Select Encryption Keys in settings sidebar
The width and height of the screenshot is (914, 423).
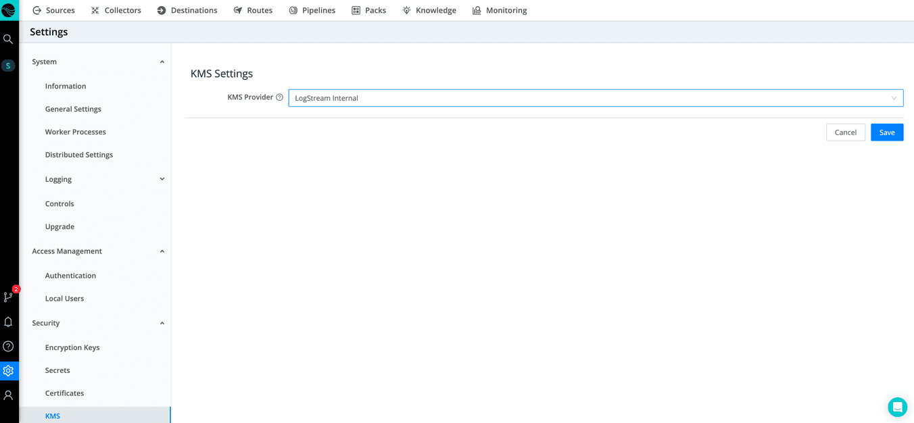(72, 347)
